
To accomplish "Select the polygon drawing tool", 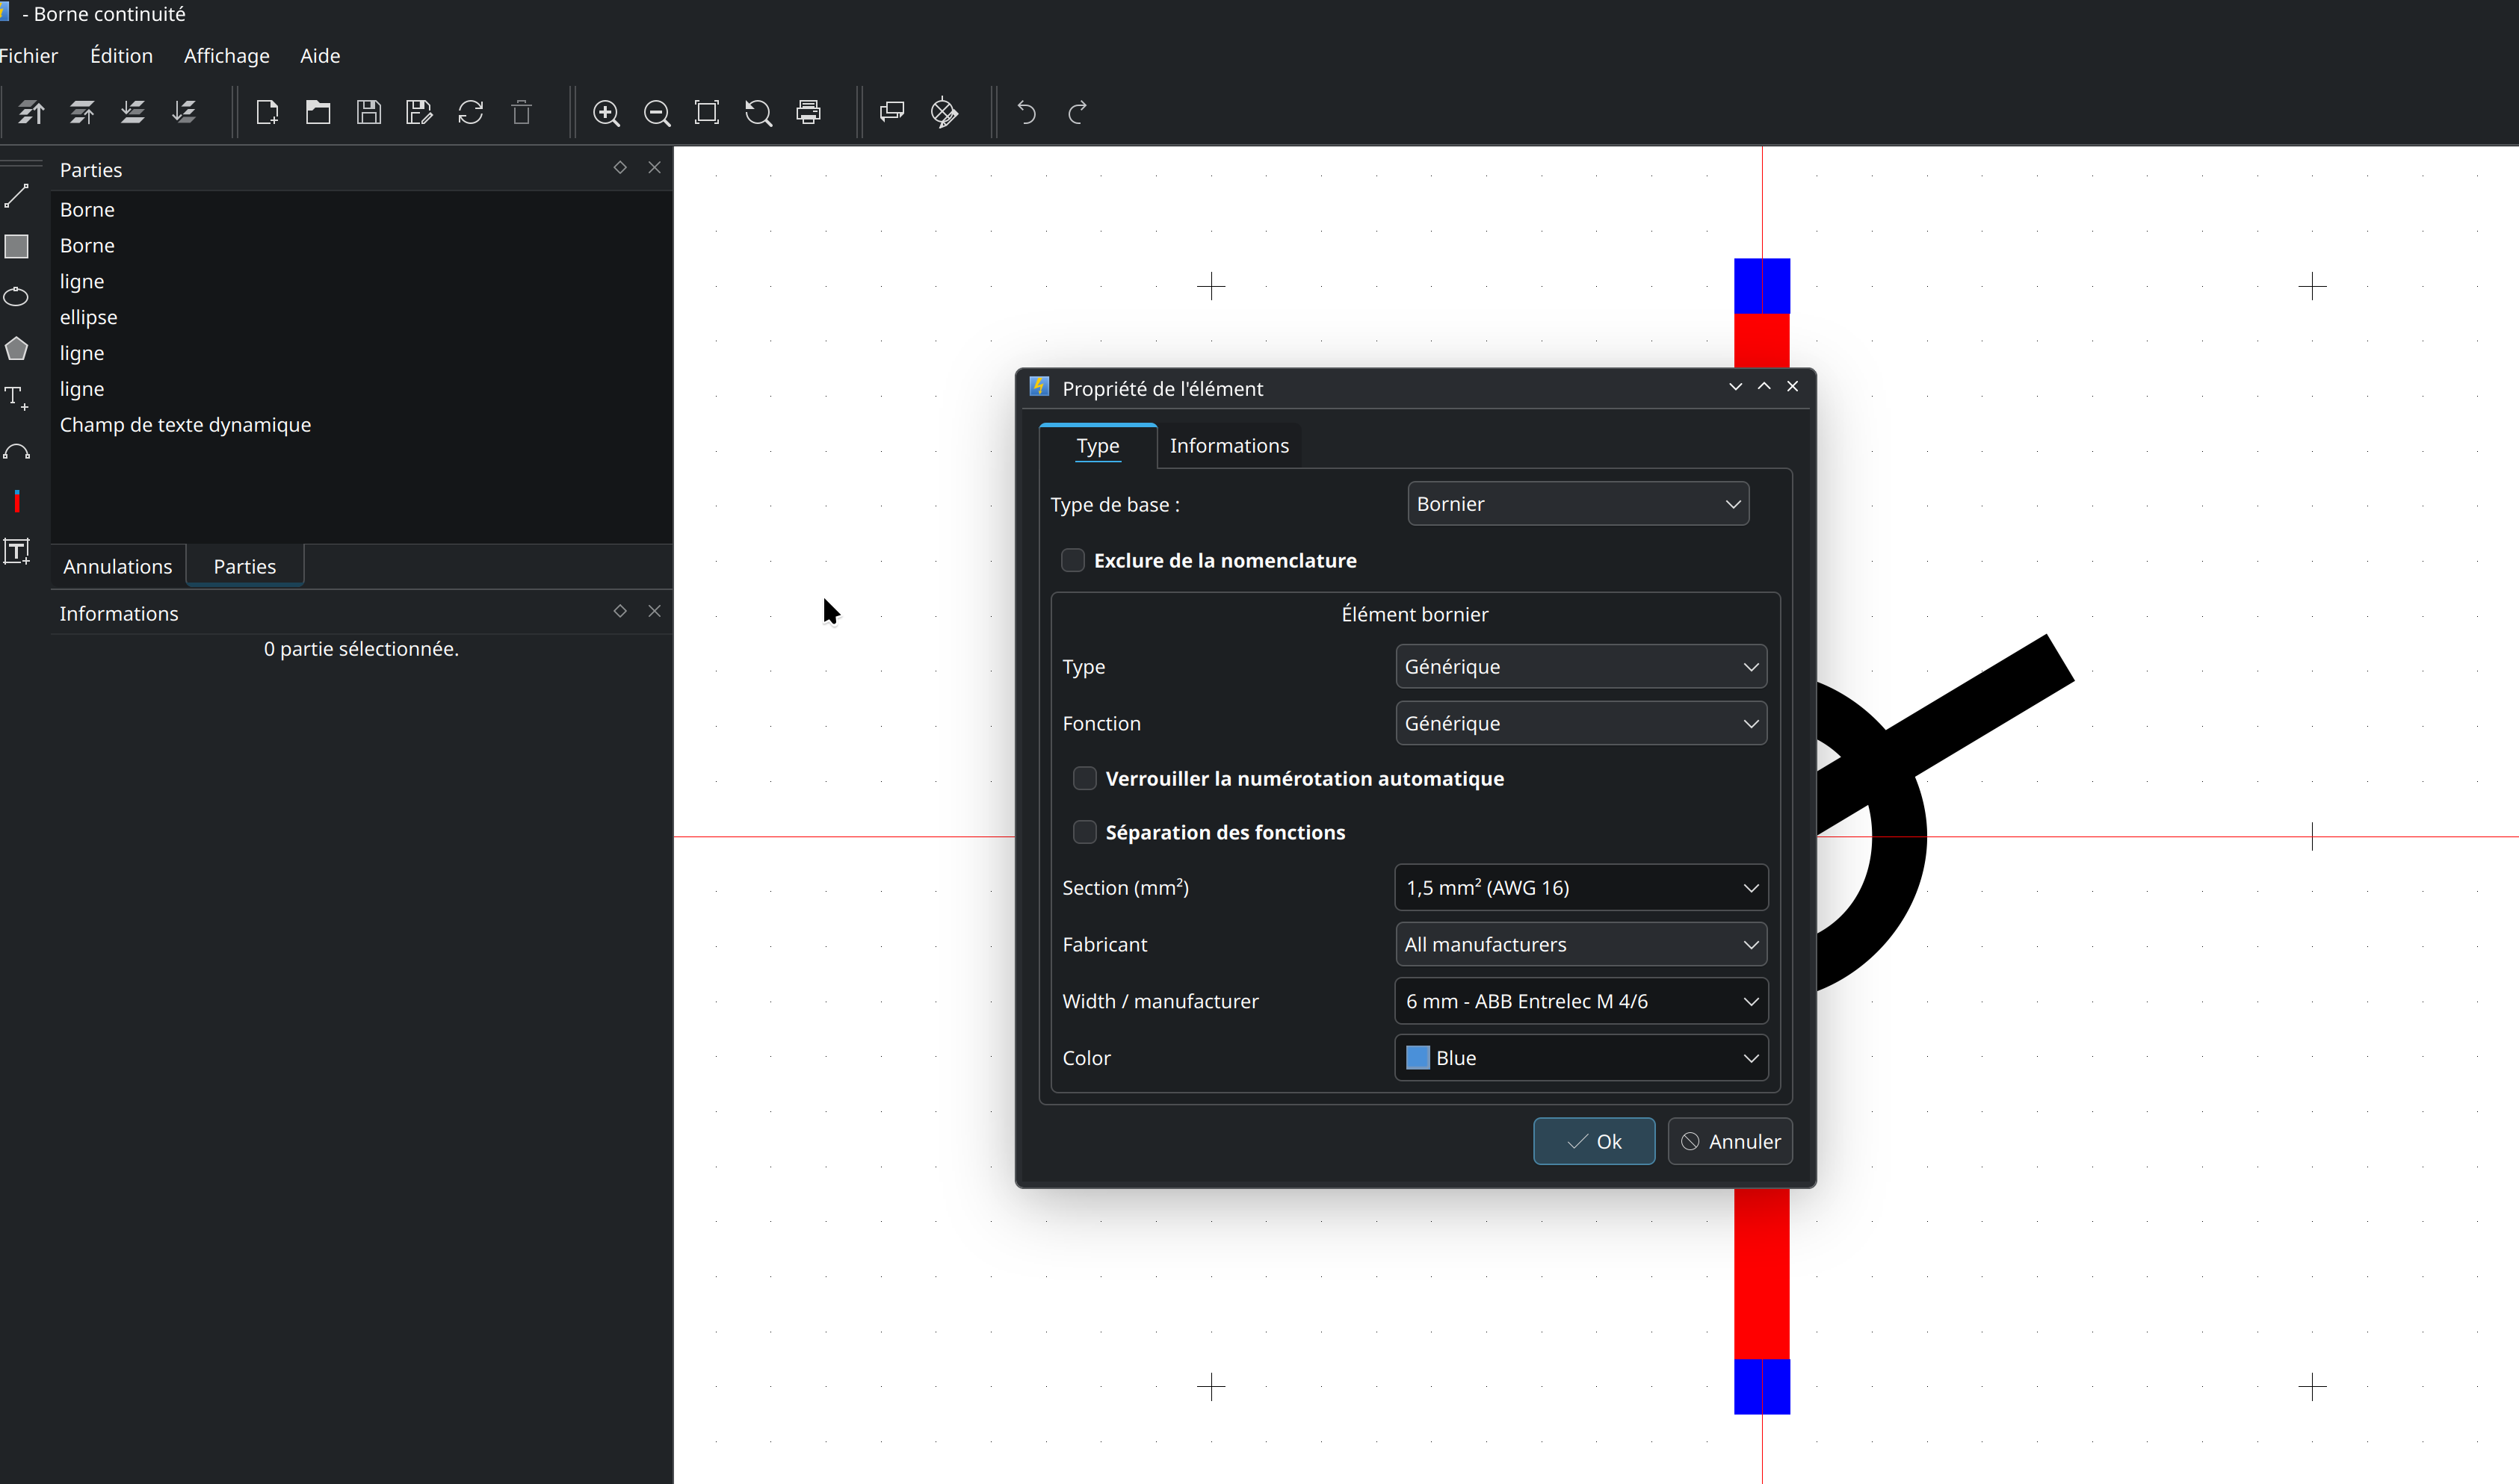I will click(x=17, y=348).
